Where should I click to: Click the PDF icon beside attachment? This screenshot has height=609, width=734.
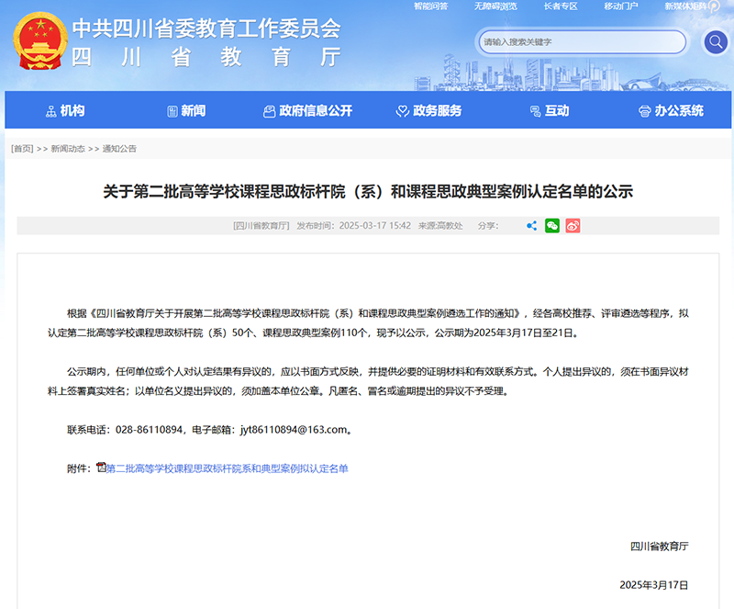point(101,468)
